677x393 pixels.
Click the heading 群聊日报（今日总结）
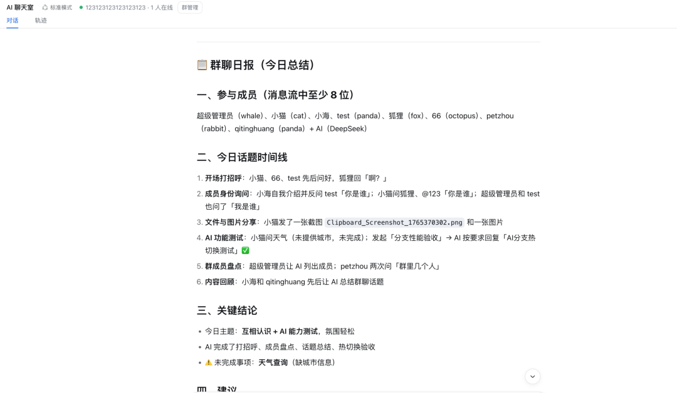coord(263,64)
